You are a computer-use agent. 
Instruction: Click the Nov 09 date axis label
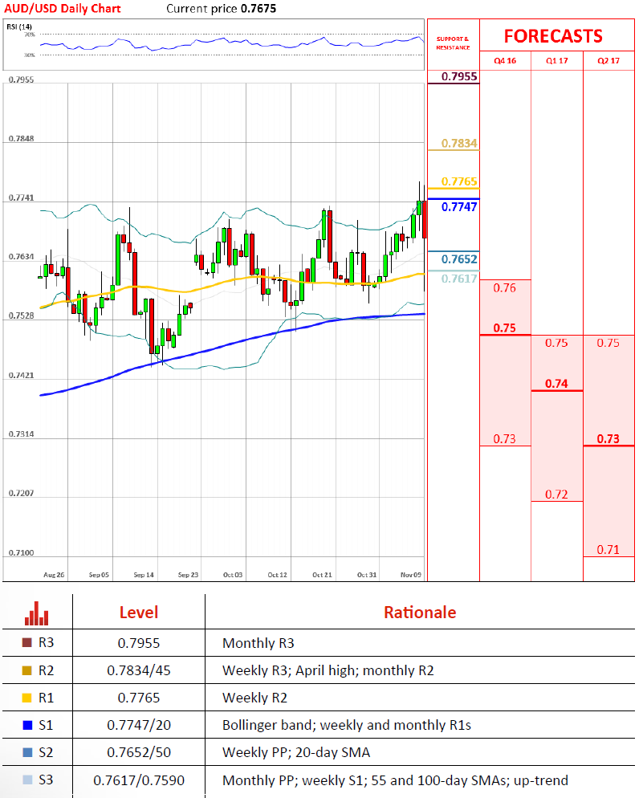[x=411, y=575]
